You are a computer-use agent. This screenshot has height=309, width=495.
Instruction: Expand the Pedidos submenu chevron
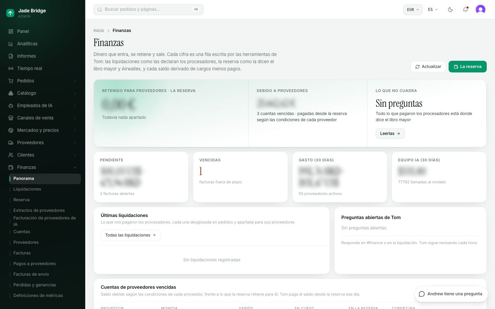75,81
